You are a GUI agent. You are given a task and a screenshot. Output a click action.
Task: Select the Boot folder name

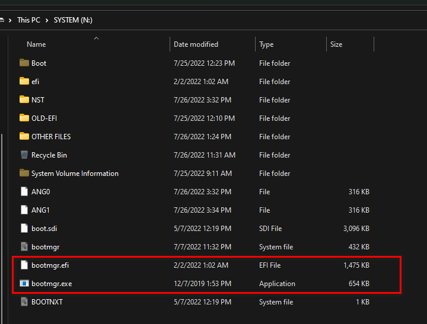click(x=39, y=63)
